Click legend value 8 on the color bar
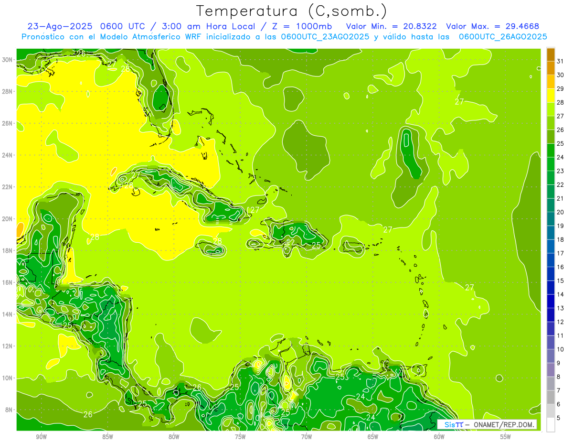 coord(559,377)
